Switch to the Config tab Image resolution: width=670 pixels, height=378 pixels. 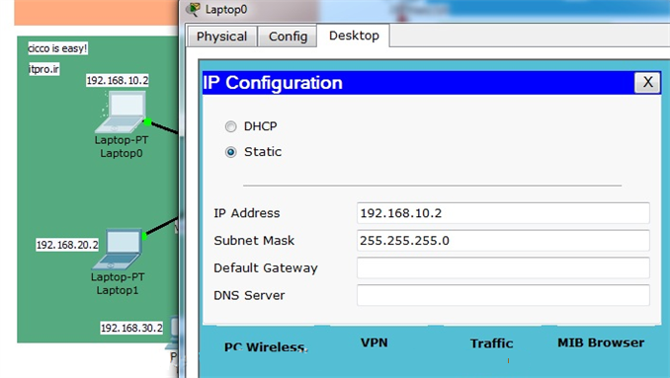288,37
